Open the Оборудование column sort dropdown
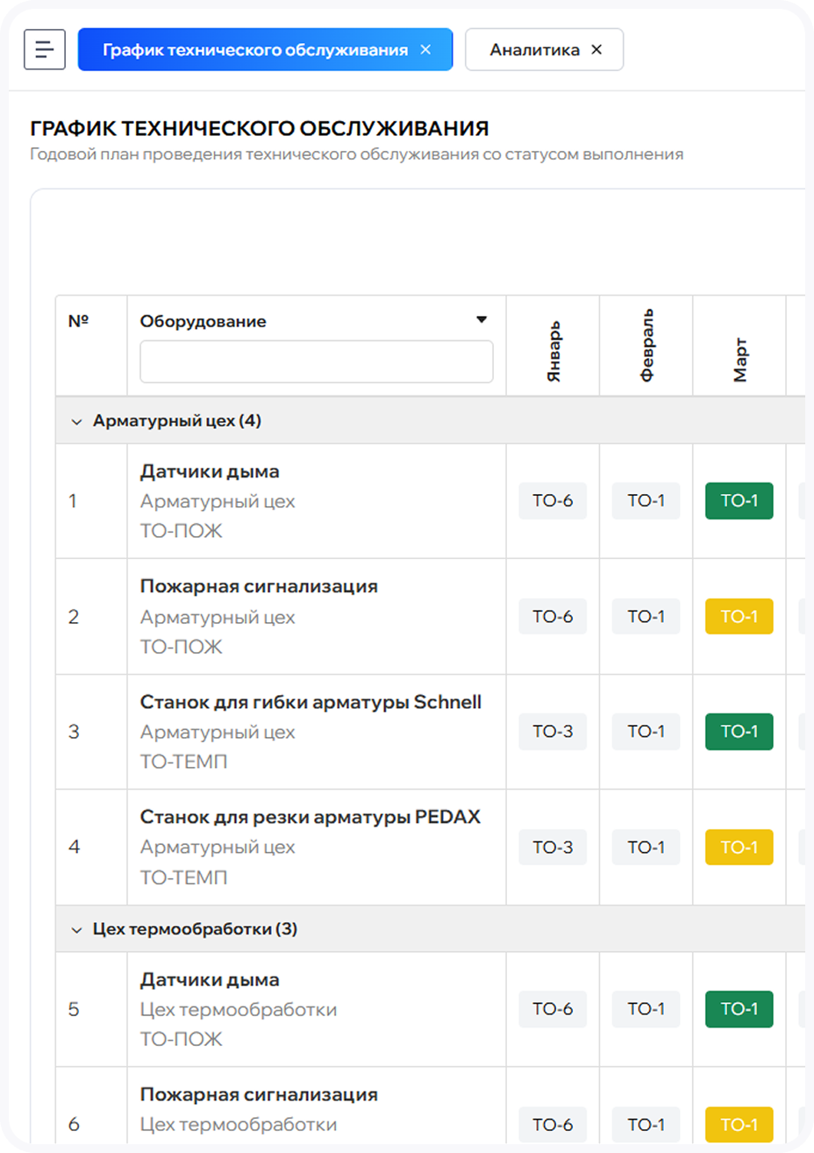This screenshot has height=1153, width=814. pos(481,320)
